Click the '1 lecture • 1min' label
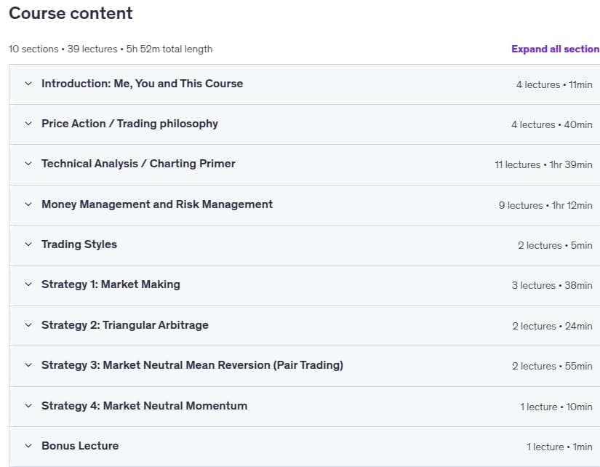This screenshot has height=467, width=600. 559,447
